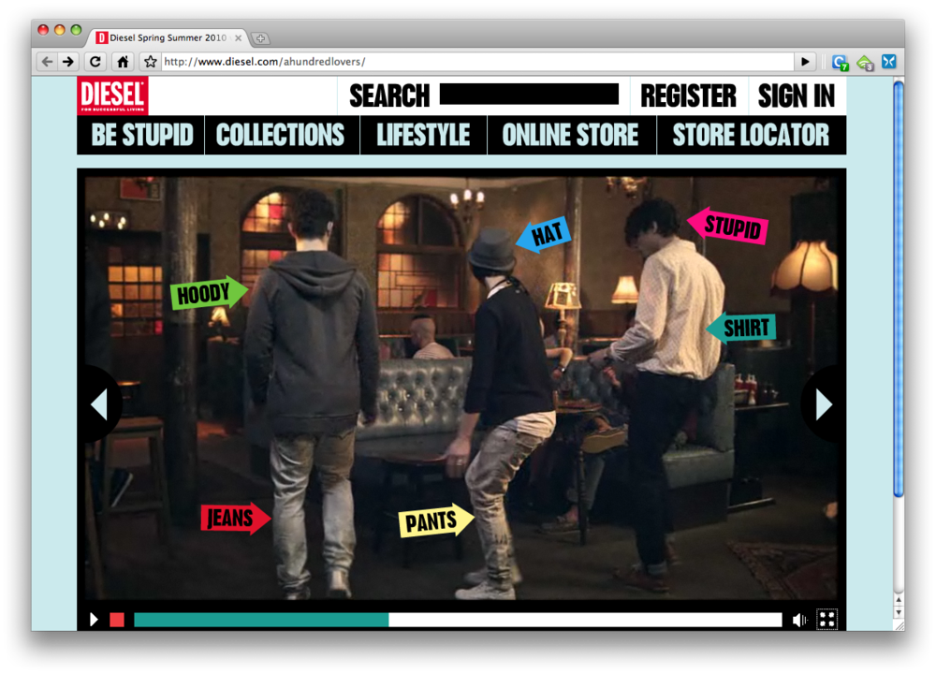This screenshot has width=936, height=674.
Task: Open the Online Store menu item
Action: 570,135
